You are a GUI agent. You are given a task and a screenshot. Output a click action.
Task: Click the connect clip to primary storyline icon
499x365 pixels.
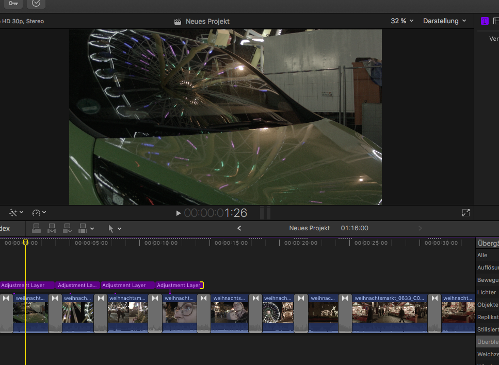(37, 228)
